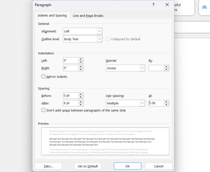
Task: Increase the By value with up arrow
Action: [x=166, y=67]
